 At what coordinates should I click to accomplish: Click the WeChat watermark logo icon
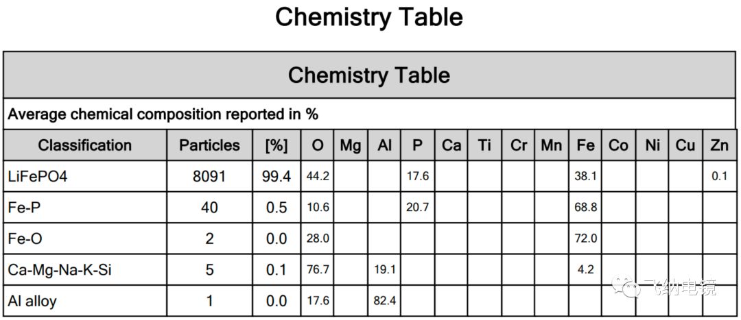(x=625, y=286)
